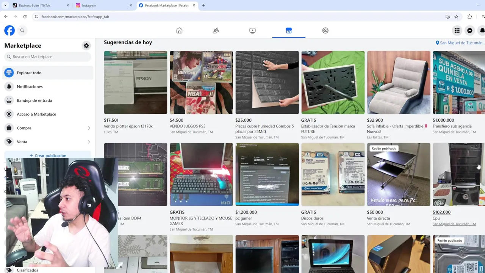Open the Video icon in top navigation

[x=252, y=31]
